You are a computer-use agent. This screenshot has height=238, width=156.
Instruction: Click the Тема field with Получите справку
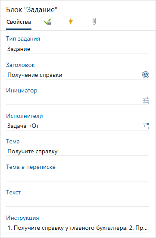(78, 152)
